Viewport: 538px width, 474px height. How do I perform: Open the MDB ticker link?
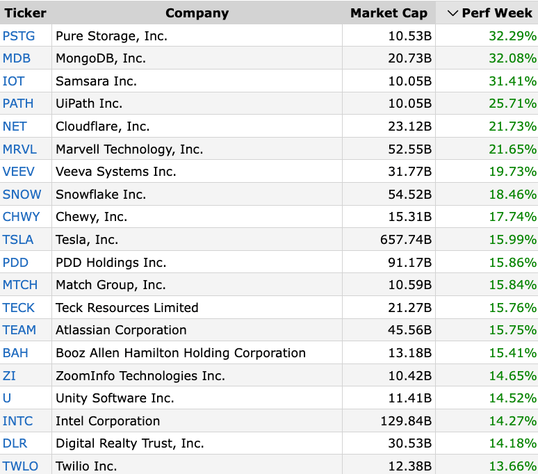point(17,58)
